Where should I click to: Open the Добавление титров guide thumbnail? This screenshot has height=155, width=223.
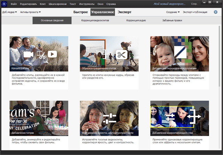tap(39, 118)
